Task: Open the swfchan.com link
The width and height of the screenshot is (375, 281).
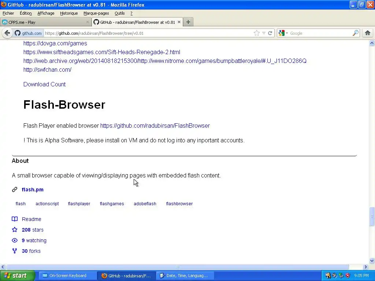Action: pos(47,70)
